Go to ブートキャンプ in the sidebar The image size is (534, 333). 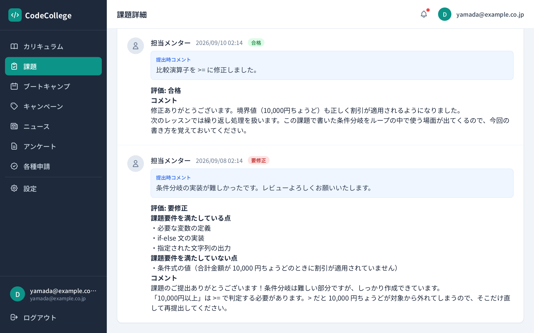[x=53, y=86]
